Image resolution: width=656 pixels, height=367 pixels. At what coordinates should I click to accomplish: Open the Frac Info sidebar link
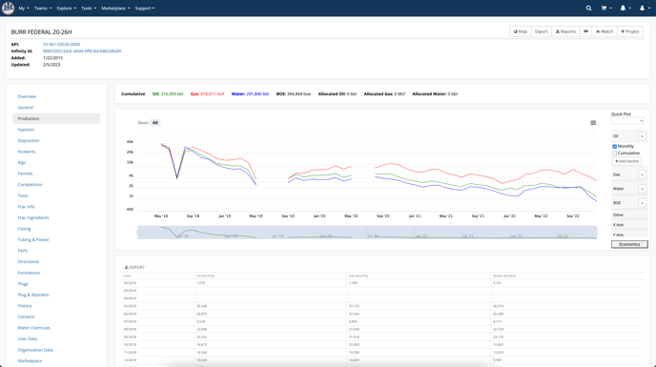26,207
